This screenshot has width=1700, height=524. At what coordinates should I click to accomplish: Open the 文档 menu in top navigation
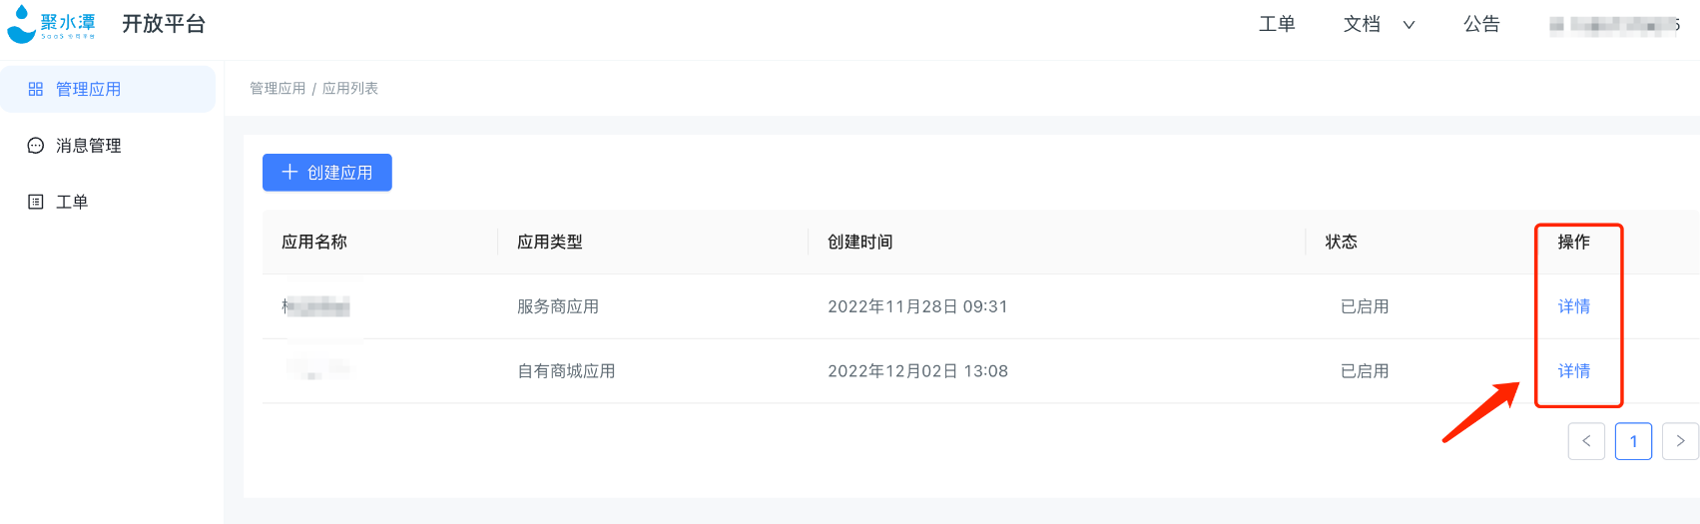(1362, 24)
